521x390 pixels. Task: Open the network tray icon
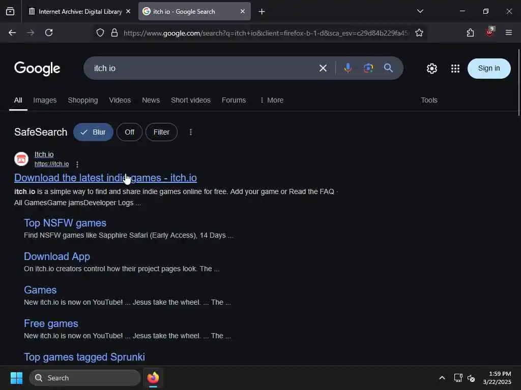(x=458, y=378)
